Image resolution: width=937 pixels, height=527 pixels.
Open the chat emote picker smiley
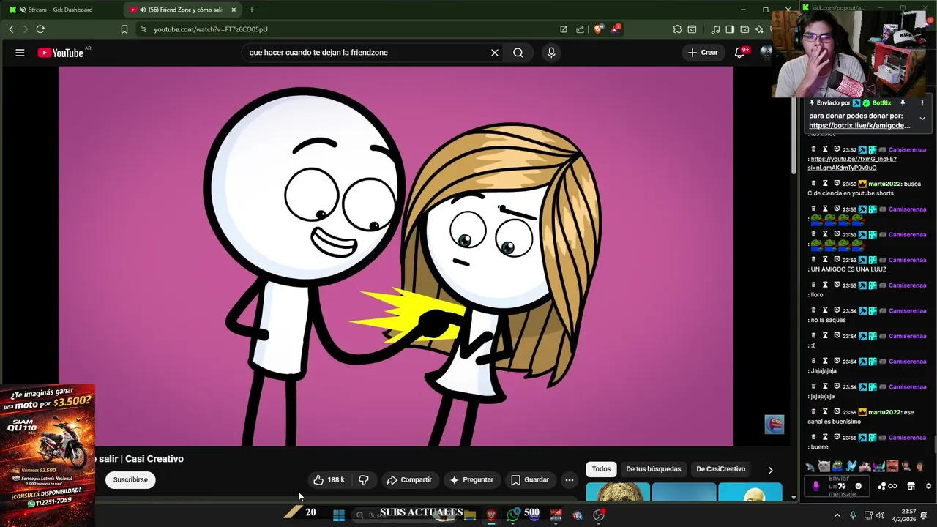pos(859,486)
